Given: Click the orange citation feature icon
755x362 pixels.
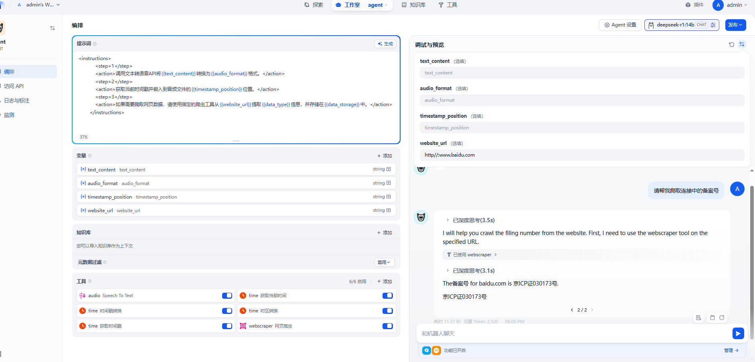Looking at the screenshot, I should point(436,350).
